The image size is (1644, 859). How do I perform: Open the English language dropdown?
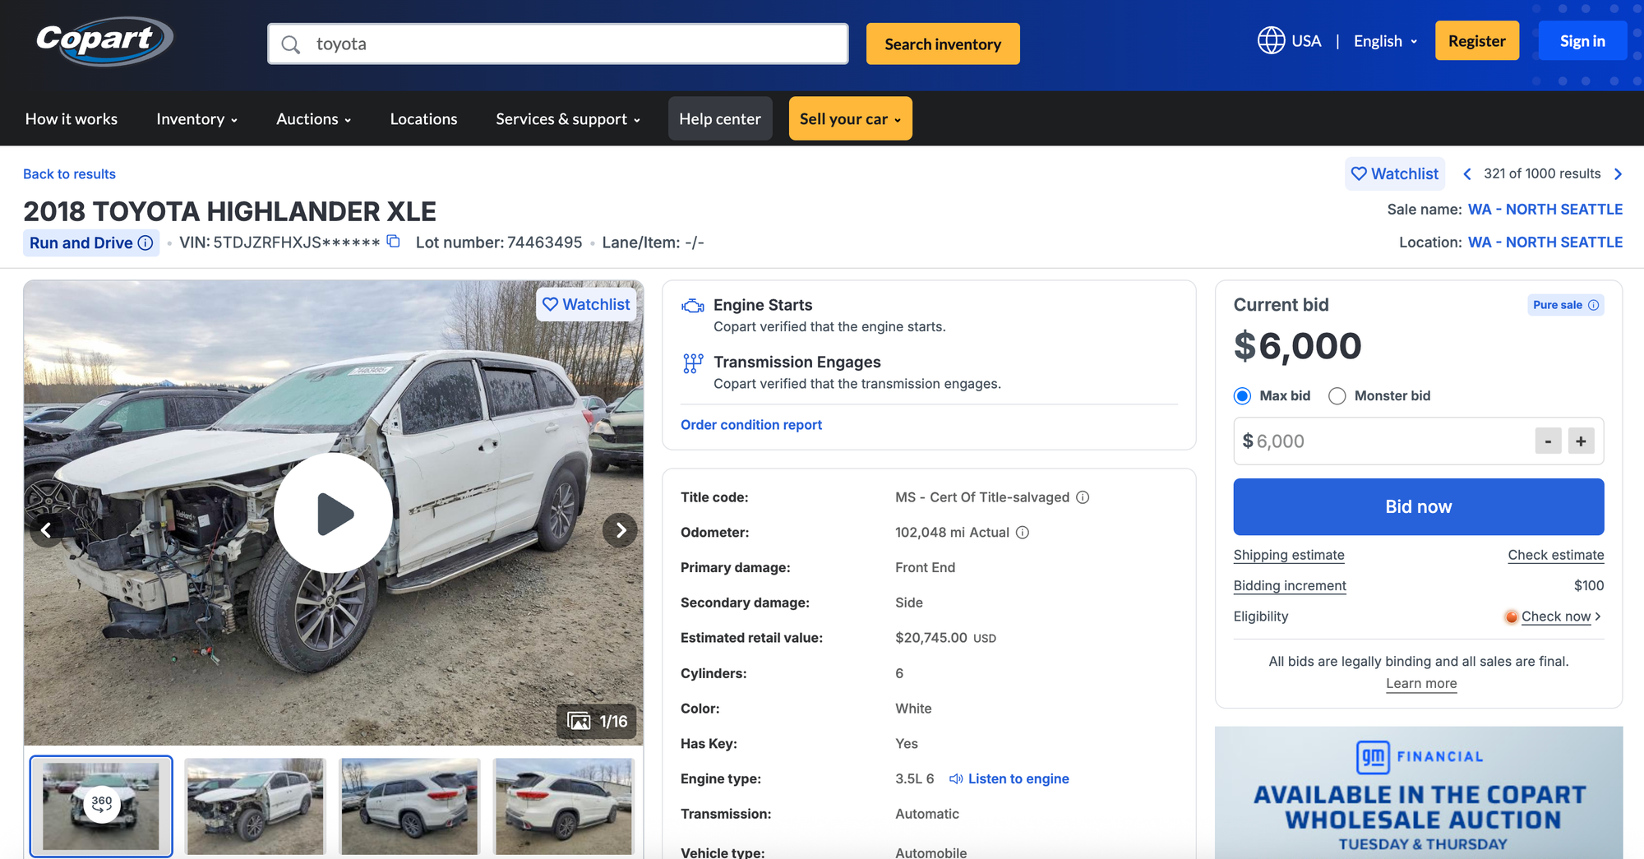pyautogui.click(x=1385, y=41)
